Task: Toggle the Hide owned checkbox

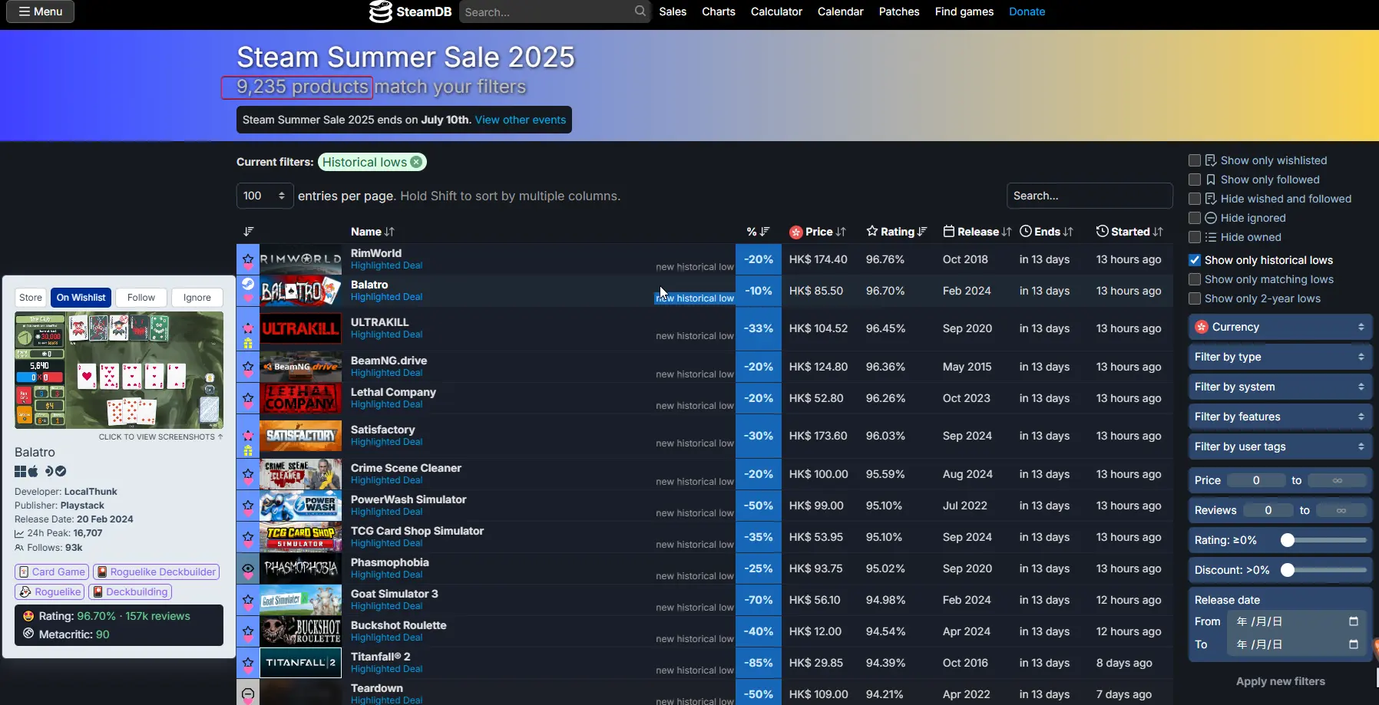Action: point(1195,237)
